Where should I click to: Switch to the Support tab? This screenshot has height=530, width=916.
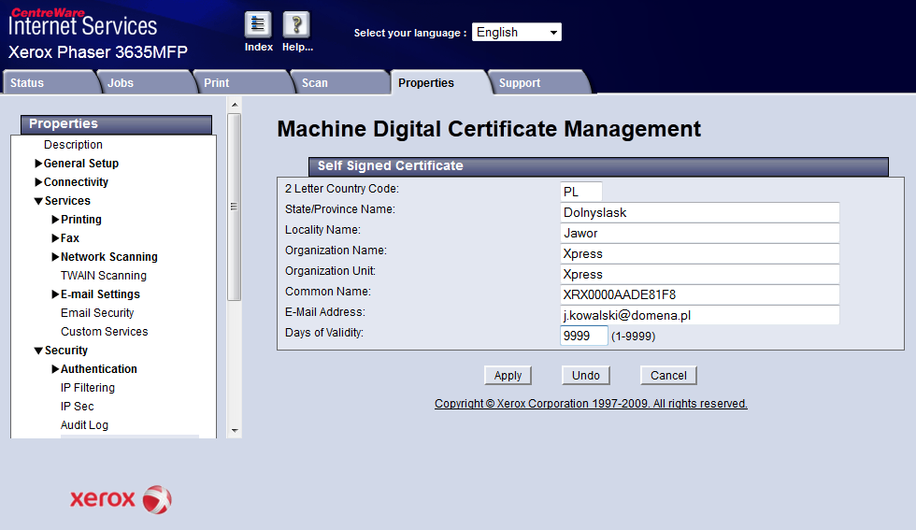(x=540, y=82)
